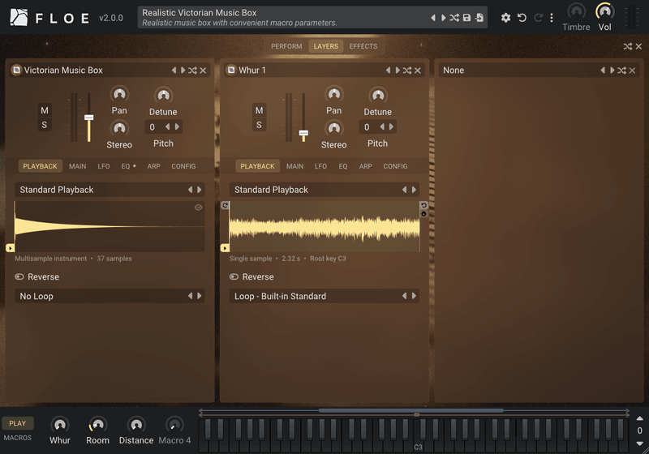This screenshot has width=649, height=454.
Task: Switch to the PERFORM tab
Action: (x=286, y=46)
